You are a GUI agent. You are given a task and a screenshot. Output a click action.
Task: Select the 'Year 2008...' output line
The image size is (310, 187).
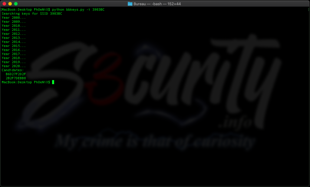14,18
